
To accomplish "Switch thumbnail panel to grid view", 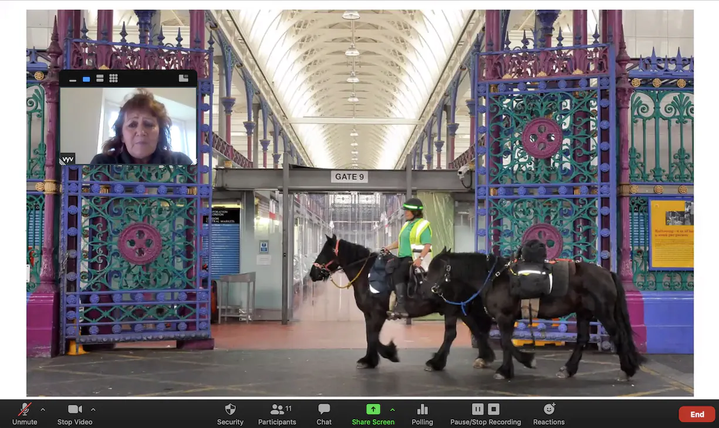I will click(x=113, y=79).
